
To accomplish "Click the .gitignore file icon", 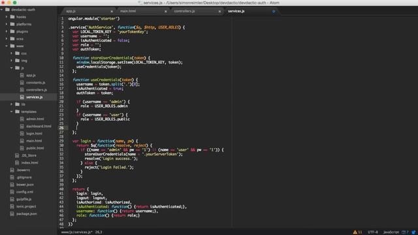I will point(12,177).
